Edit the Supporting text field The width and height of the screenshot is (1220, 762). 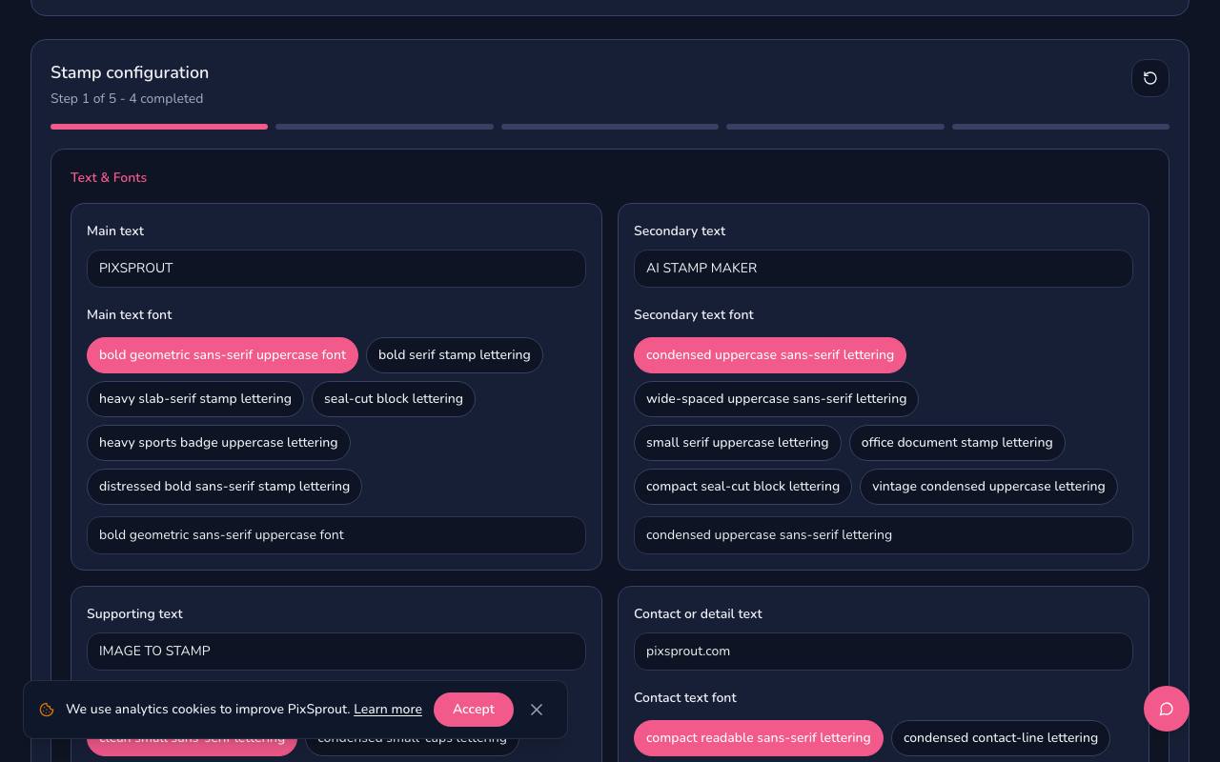tap(336, 652)
